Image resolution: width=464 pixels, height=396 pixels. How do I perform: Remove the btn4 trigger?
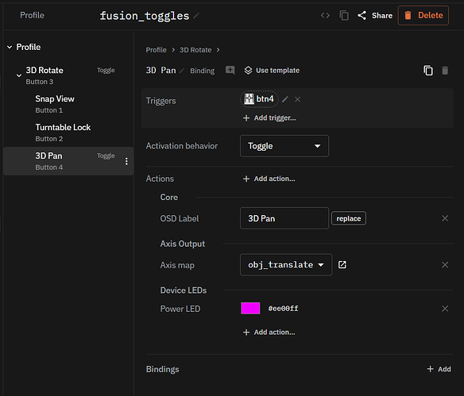298,99
